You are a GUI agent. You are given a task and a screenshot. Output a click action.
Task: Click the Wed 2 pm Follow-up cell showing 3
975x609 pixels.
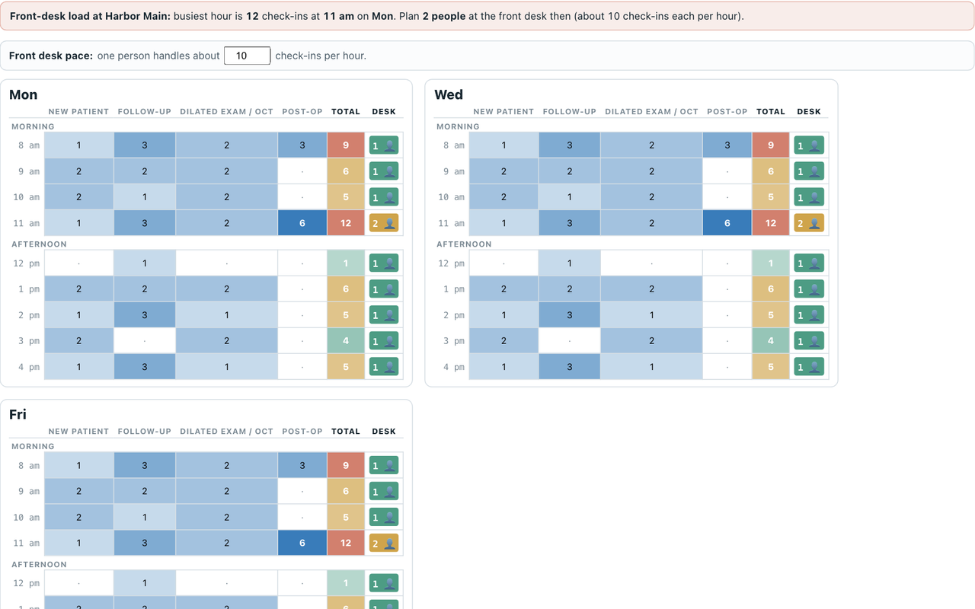coord(570,315)
